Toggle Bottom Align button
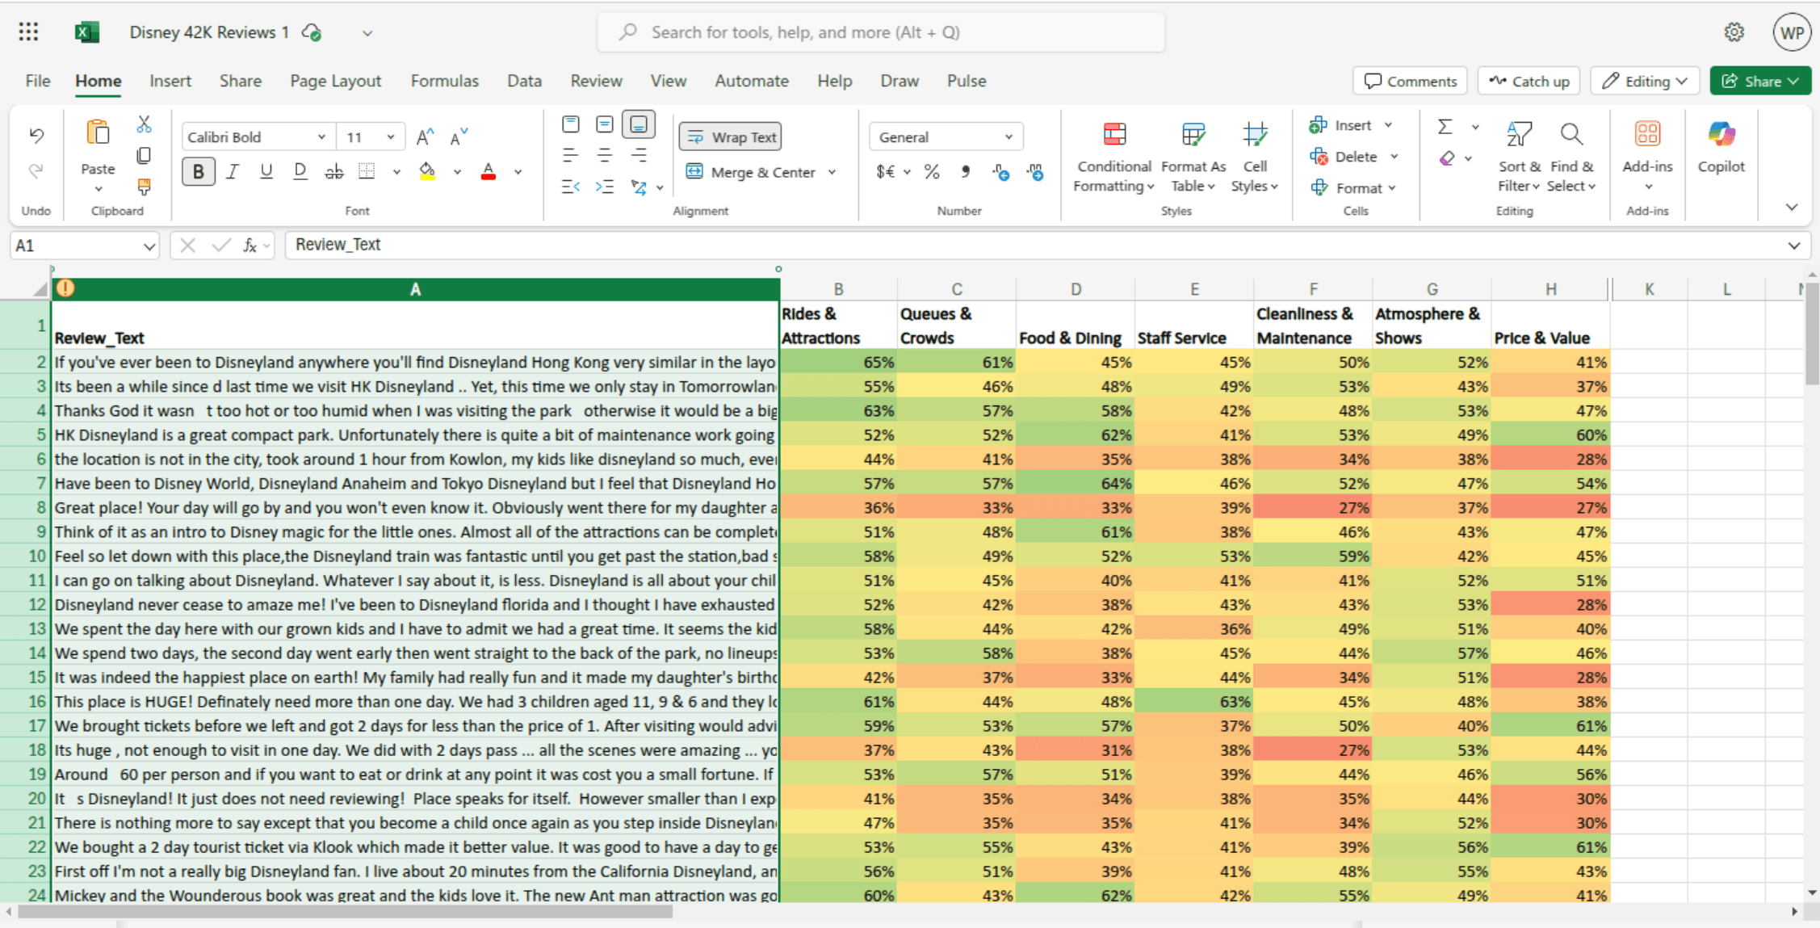The image size is (1820, 928). point(639,124)
